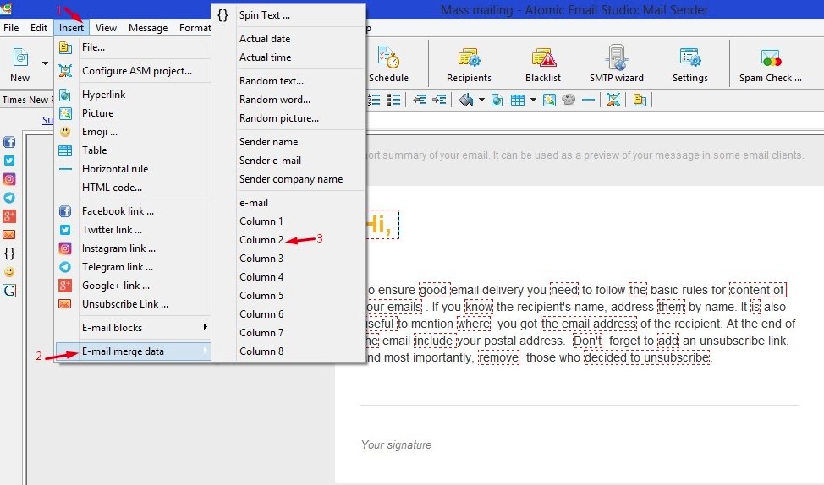The image size is (824, 485).
Task: Click insert hyperlink toolbar icon
Action: coord(497,100)
